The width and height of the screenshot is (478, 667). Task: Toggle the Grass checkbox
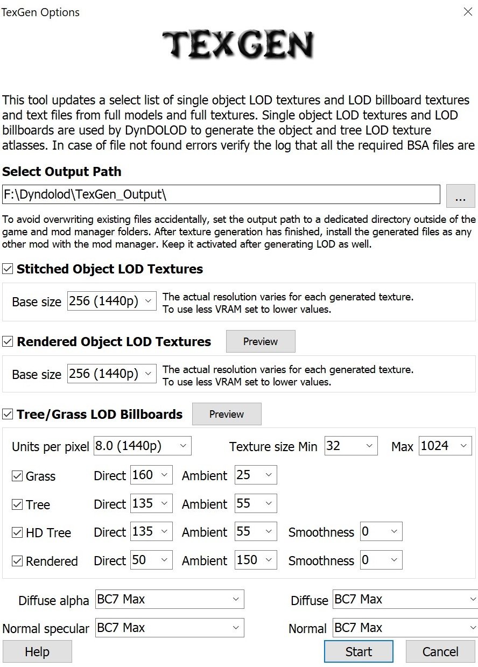(17, 476)
